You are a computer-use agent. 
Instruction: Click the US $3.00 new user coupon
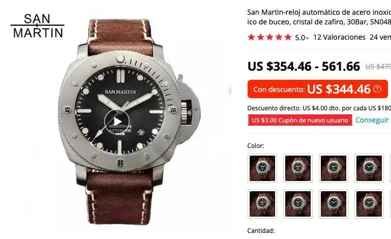point(300,120)
